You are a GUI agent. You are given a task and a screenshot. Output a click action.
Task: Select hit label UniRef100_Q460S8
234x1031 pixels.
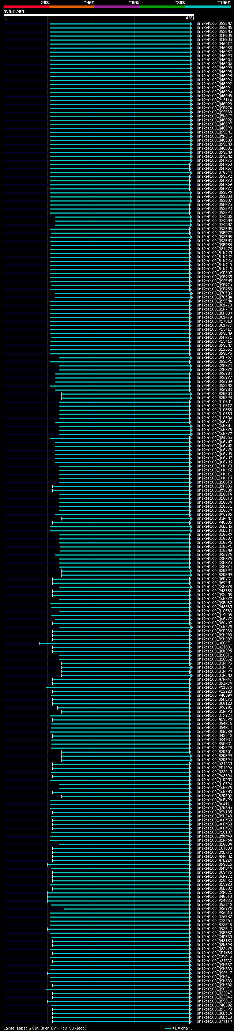coord(214,48)
